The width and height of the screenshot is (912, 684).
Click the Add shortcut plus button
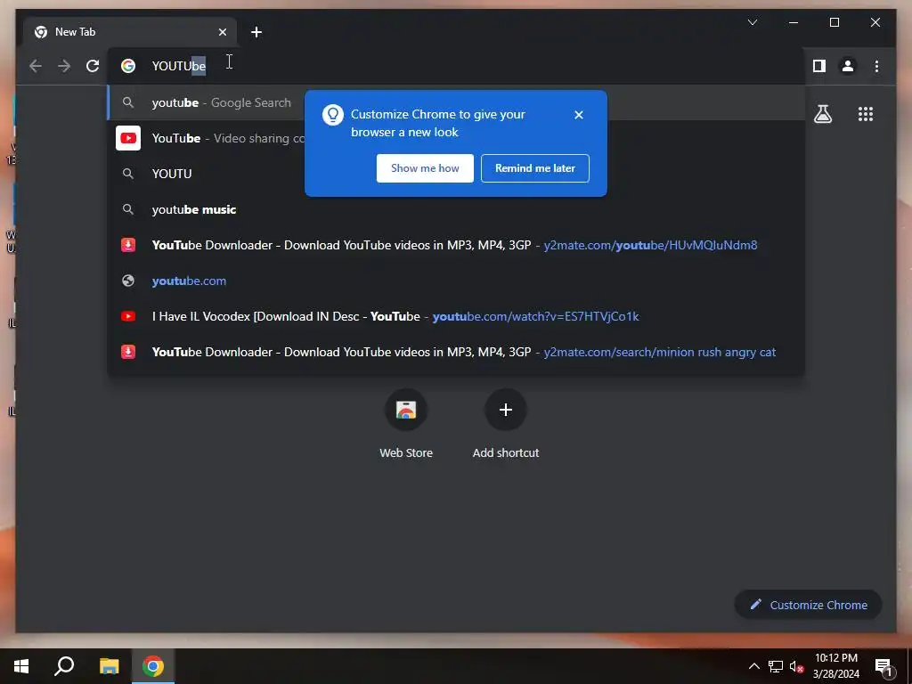[x=506, y=410]
